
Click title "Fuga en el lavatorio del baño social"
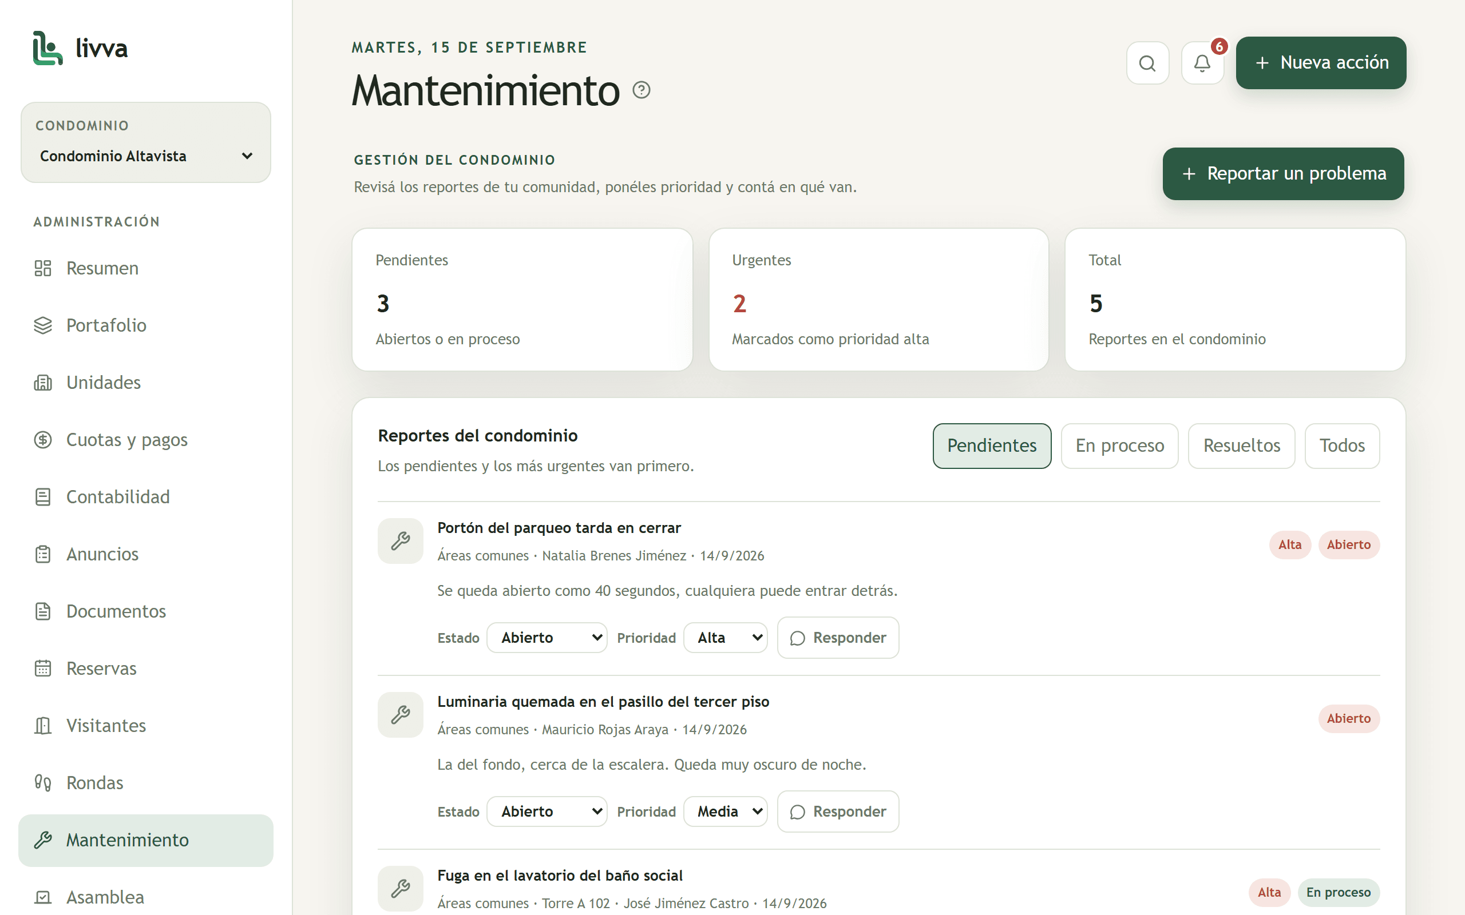[x=560, y=876]
